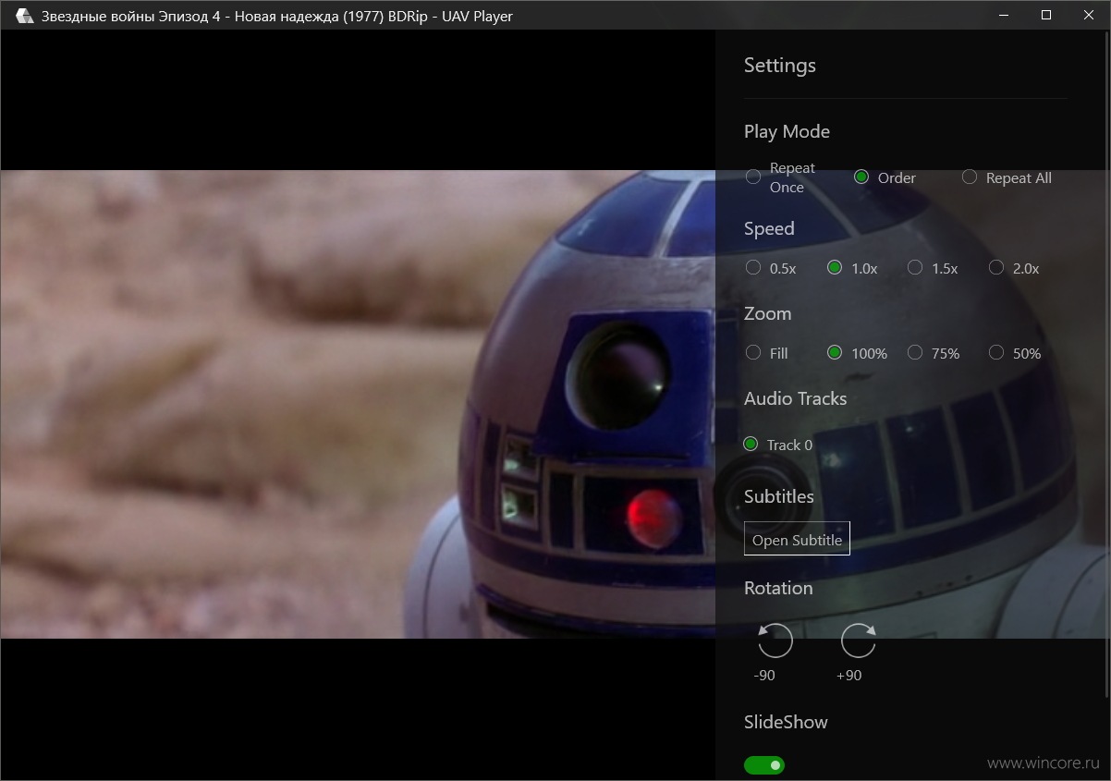Minimize the UAV Player window
The height and width of the screenshot is (781, 1111).
pos(1005,15)
